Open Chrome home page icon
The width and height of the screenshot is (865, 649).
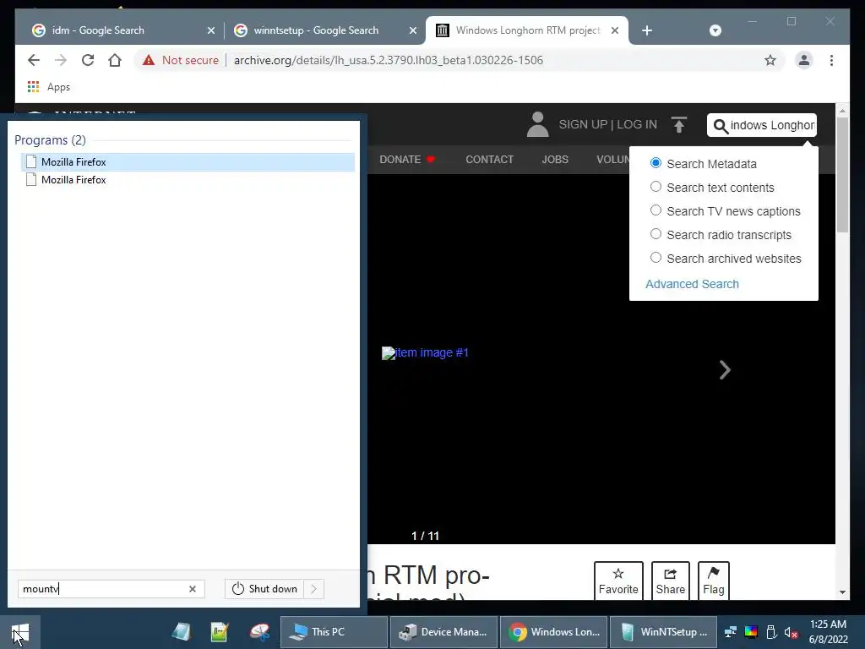pos(115,60)
